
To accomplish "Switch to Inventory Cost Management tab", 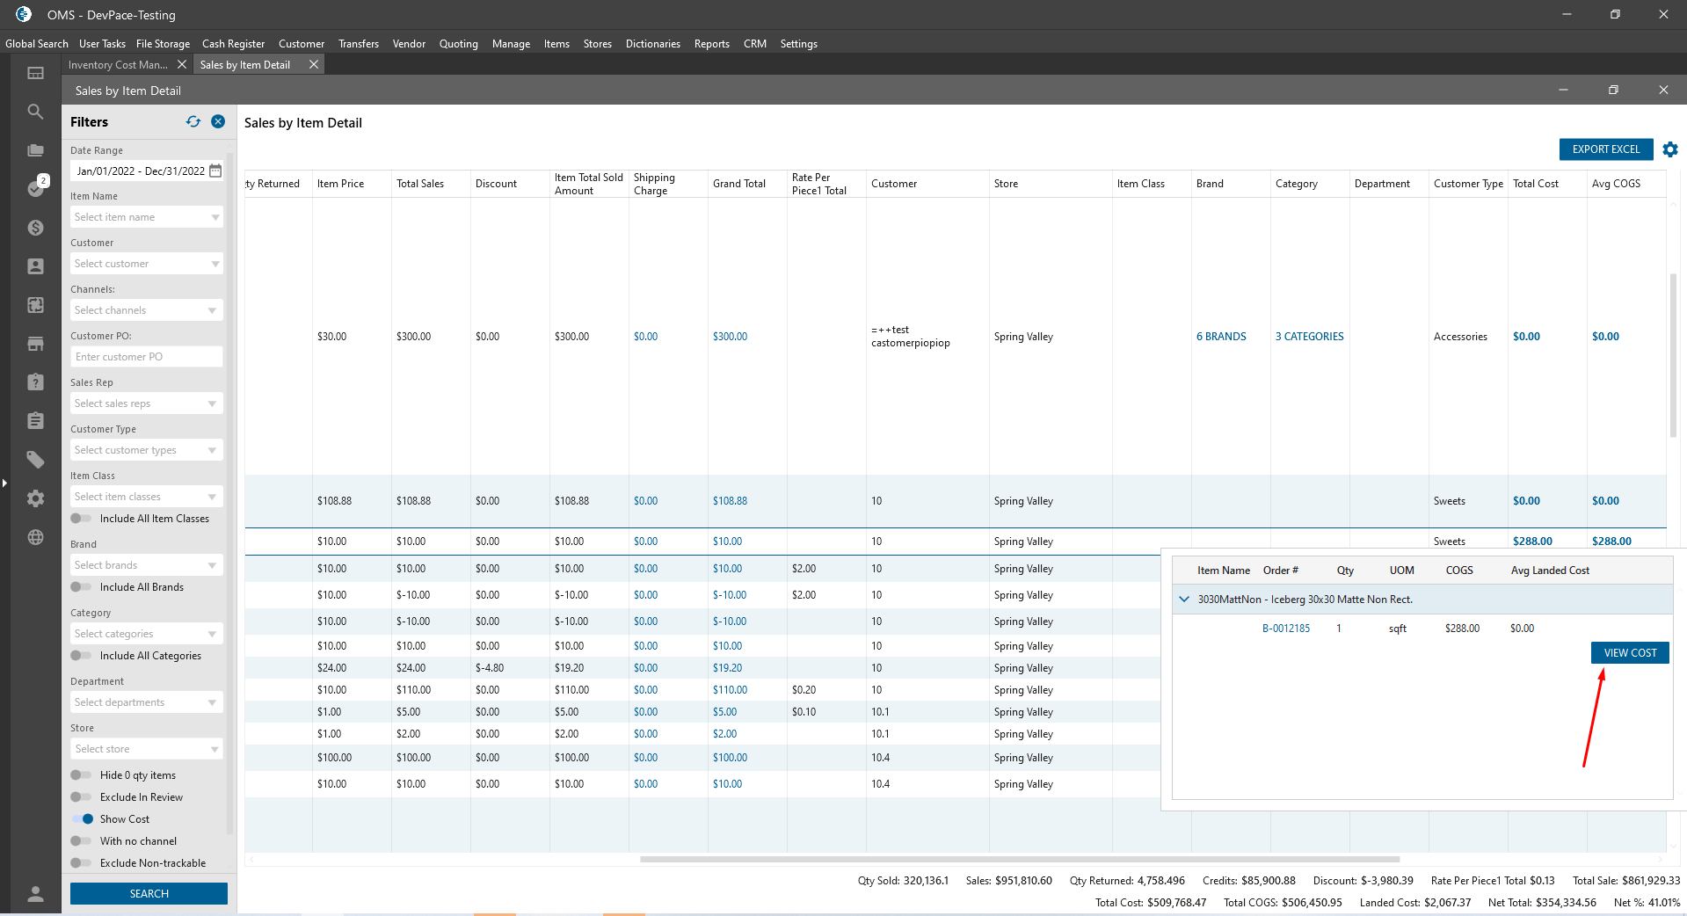I will (x=118, y=65).
